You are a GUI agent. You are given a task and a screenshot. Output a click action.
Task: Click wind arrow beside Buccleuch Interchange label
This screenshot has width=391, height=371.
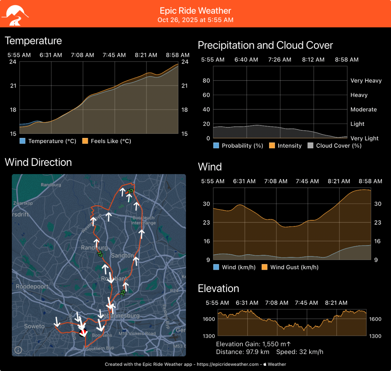tap(137, 206)
